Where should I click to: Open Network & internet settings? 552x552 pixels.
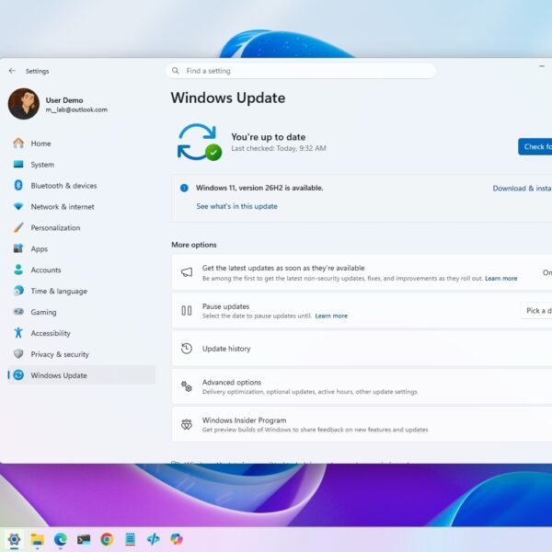82,207
